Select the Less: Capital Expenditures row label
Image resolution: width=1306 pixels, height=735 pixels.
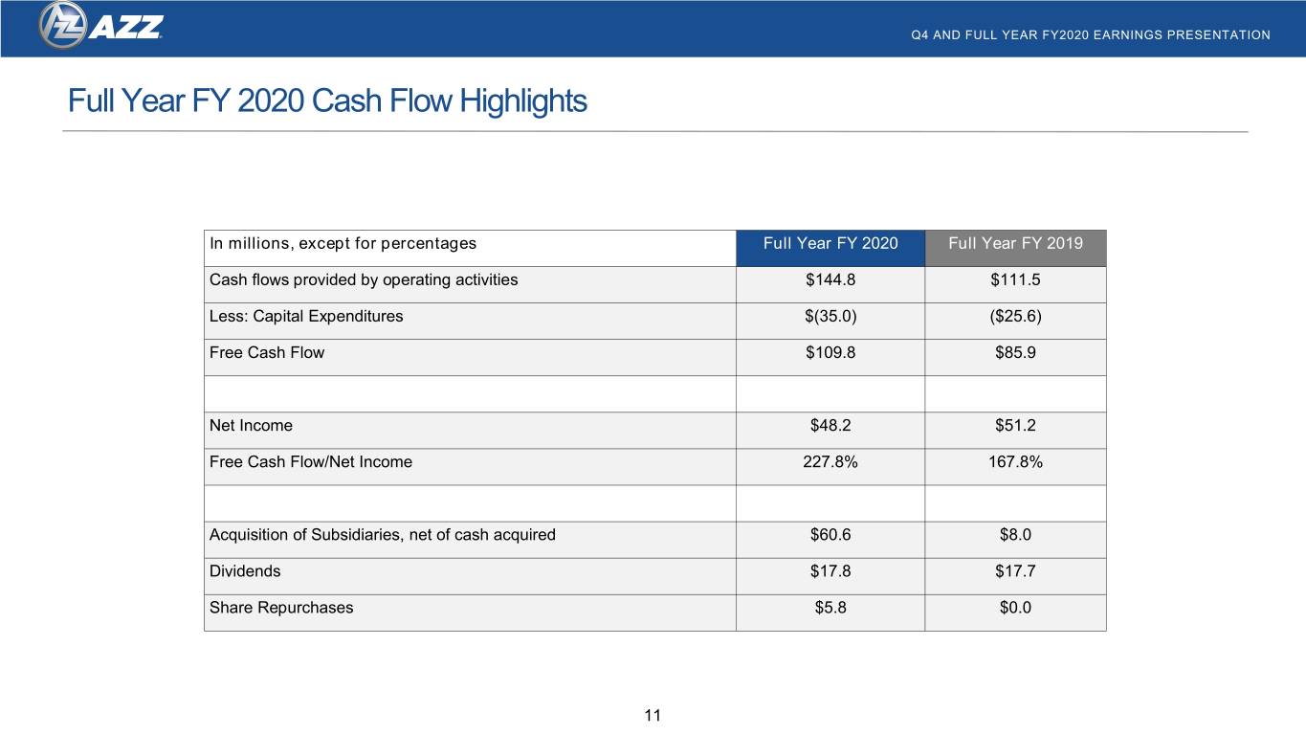pyautogui.click(x=306, y=317)
